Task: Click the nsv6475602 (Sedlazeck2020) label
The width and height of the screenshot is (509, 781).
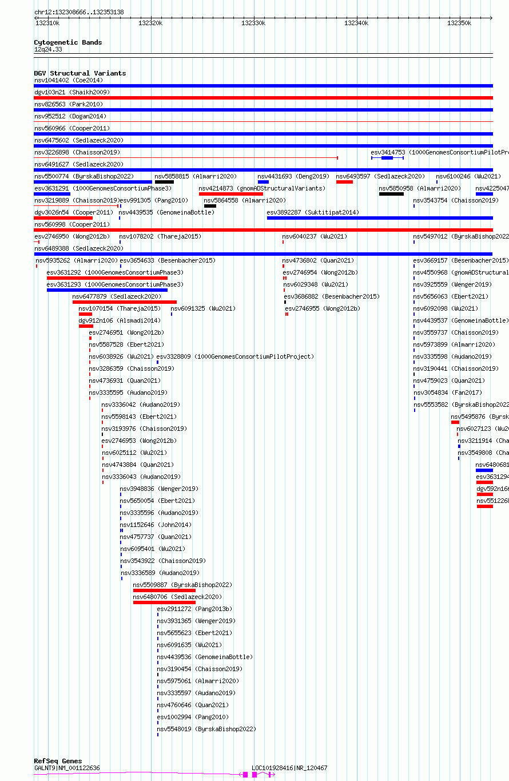Action: pyautogui.click(x=79, y=140)
